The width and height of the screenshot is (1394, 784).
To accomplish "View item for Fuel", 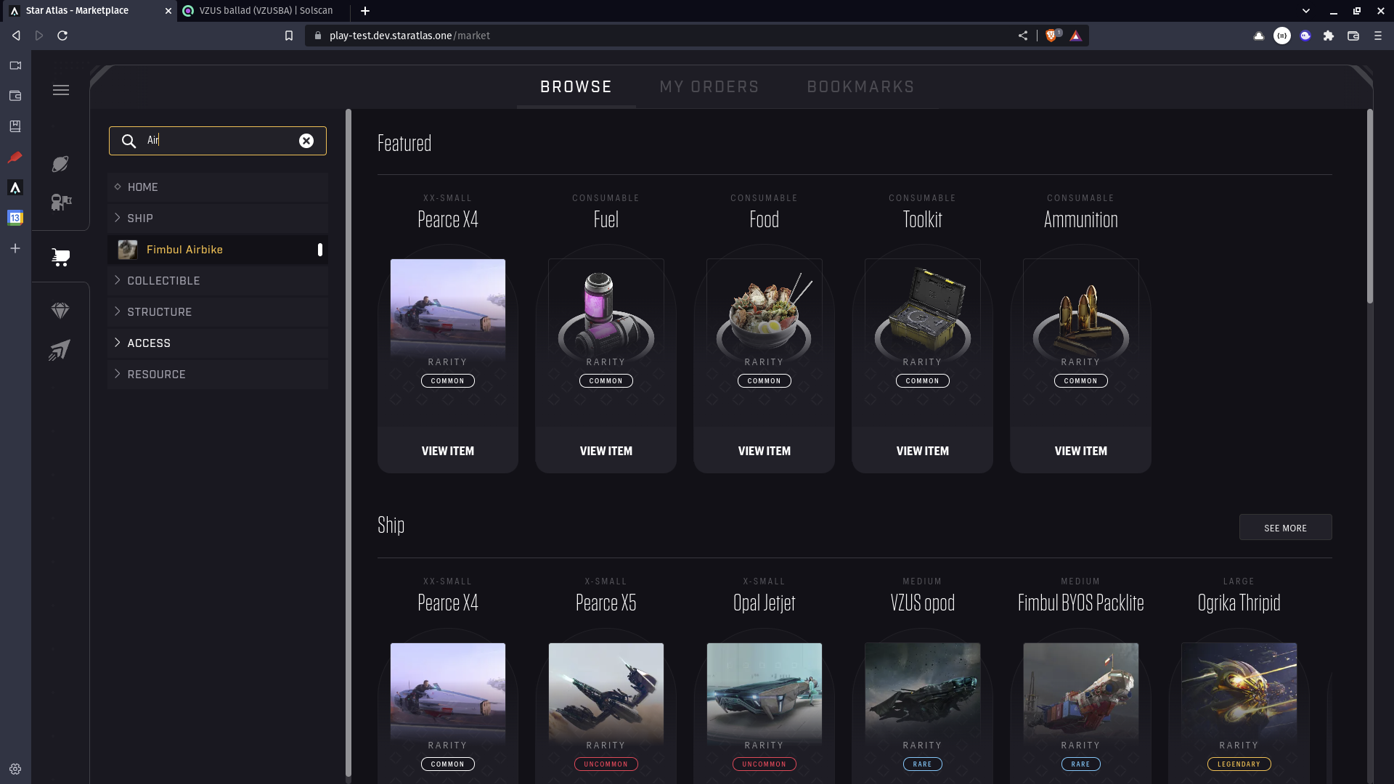I will click(606, 451).
